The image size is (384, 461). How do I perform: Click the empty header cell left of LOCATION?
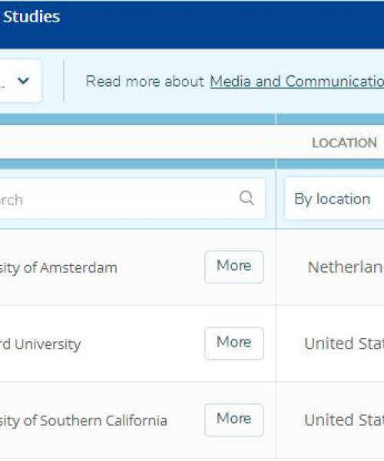click(x=137, y=142)
